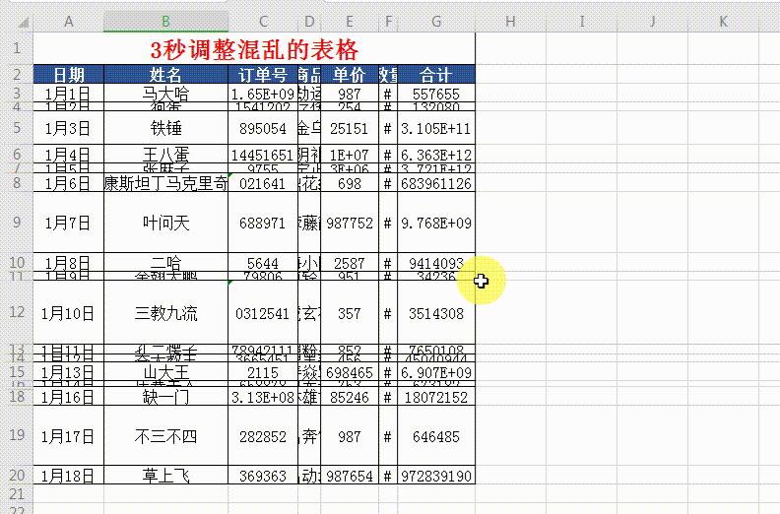The width and height of the screenshot is (780, 514).
Task: Select the cell 二哈
Action: pyautogui.click(x=165, y=262)
